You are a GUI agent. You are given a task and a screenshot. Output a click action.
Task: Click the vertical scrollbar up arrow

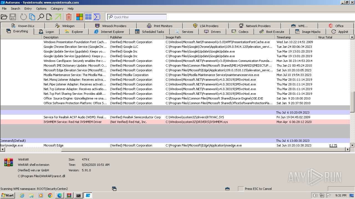[352, 37]
